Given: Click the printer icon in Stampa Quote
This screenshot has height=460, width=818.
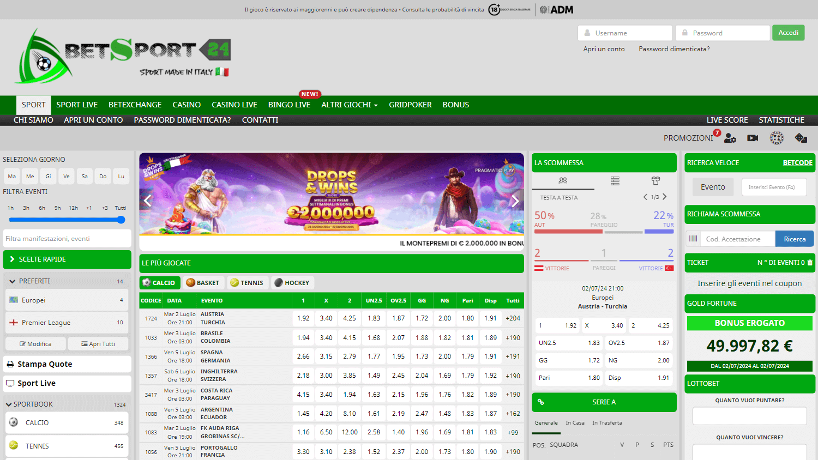Looking at the screenshot, I should [x=10, y=364].
